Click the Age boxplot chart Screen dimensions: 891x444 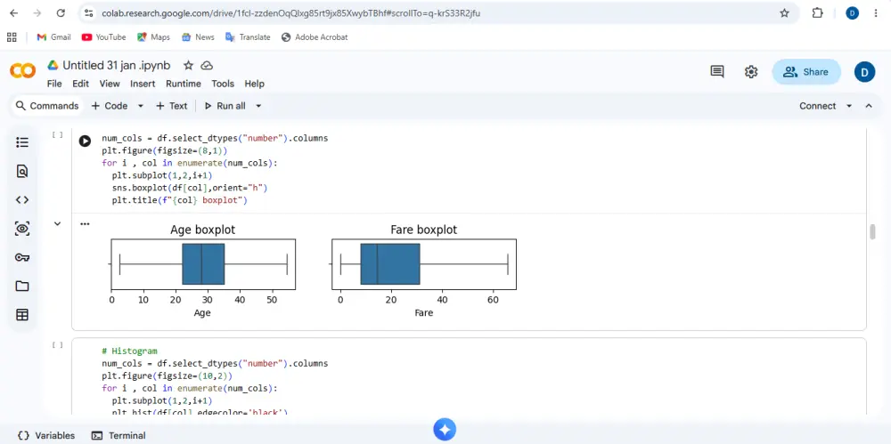coord(203,270)
